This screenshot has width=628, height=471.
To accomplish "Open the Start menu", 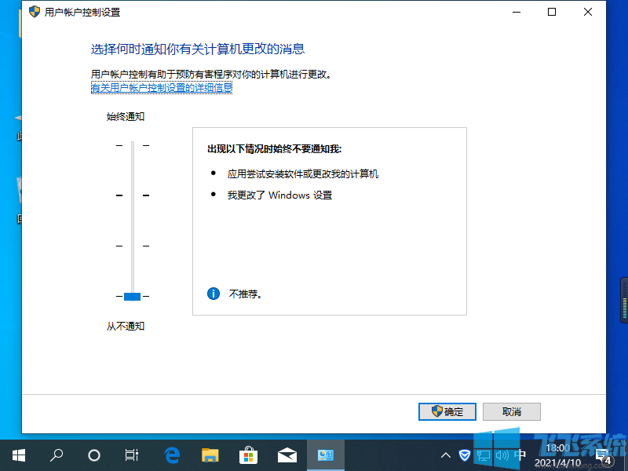I will (18, 455).
